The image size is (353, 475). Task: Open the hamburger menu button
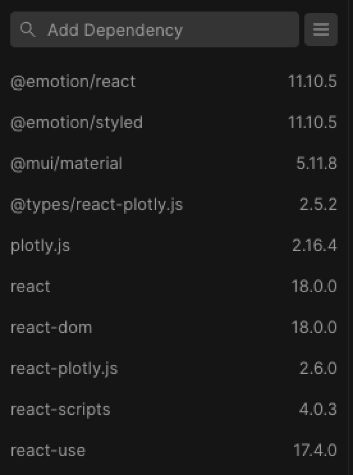click(x=321, y=30)
